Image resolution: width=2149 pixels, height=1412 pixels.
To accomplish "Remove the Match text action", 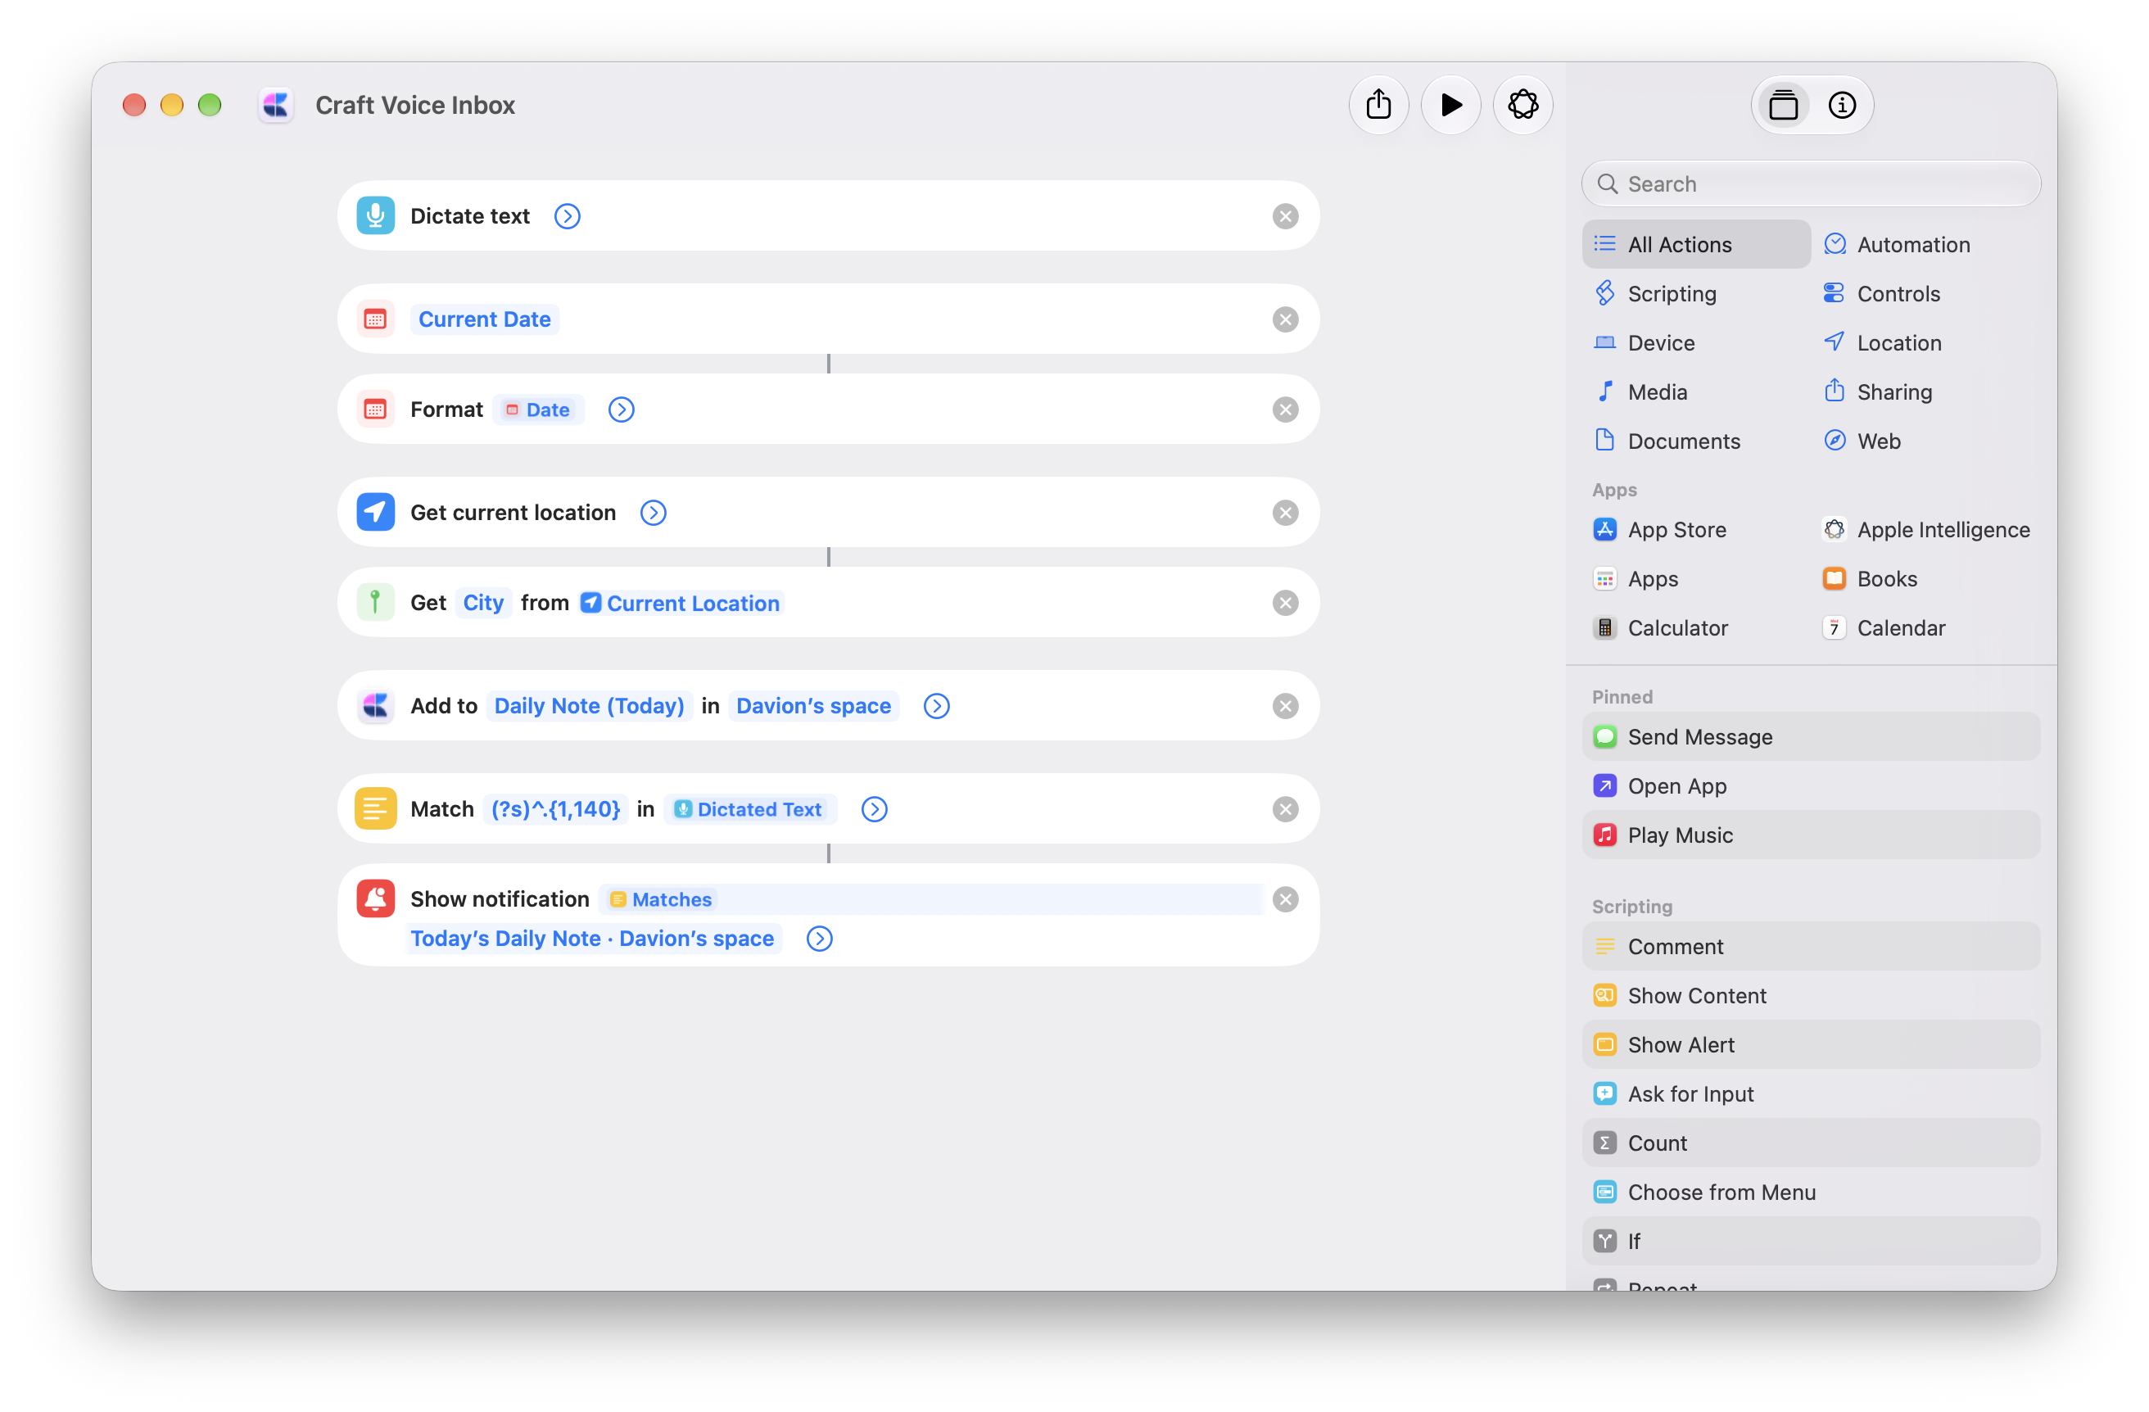I will click(1285, 809).
